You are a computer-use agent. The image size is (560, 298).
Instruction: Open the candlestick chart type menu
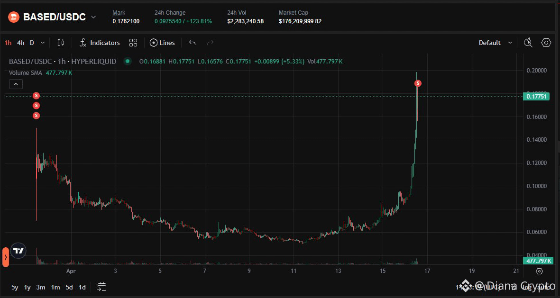pos(61,43)
